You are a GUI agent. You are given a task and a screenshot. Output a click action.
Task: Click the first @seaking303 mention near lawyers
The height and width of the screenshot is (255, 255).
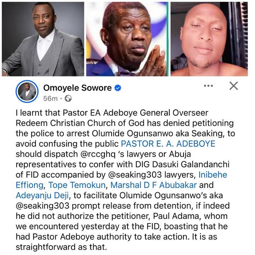click(x=135, y=175)
